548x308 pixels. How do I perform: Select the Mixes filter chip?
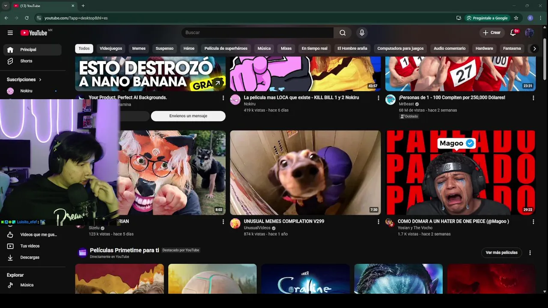click(x=286, y=48)
